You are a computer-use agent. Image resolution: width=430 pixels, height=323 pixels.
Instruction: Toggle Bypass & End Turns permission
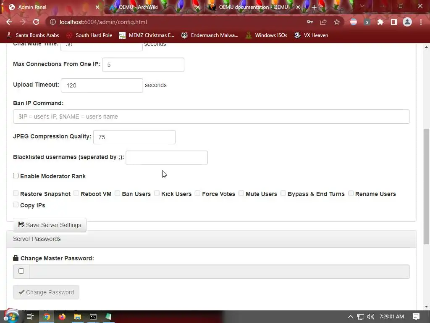(283, 193)
